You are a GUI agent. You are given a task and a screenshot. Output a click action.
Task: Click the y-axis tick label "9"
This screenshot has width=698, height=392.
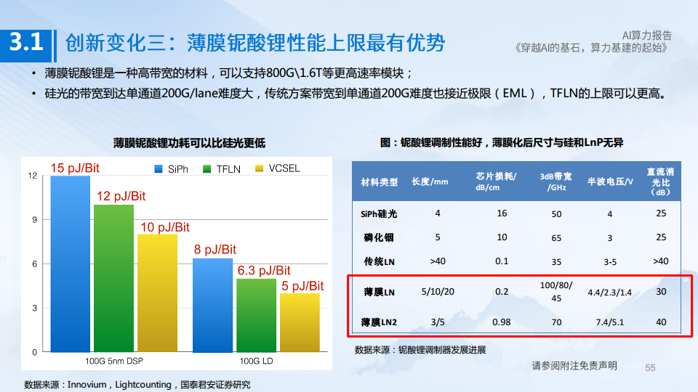[x=34, y=219]
